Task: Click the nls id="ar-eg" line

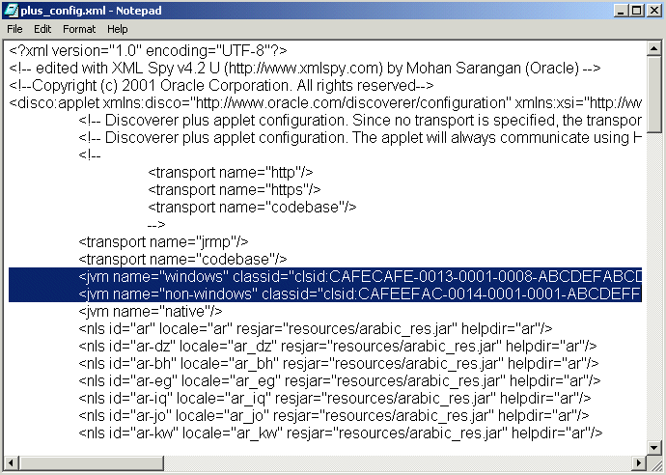Action: pyautogui.click(x=340, y=381)
